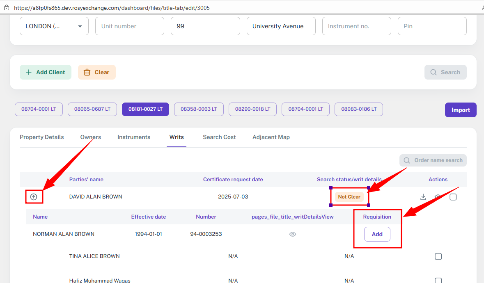Click the Effective date column header
Image resolution: width=484 pixels, height=283 pixels.
pos(149,217)
